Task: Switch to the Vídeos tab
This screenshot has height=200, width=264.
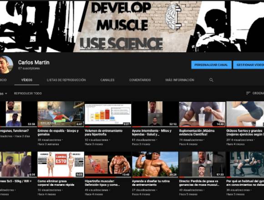Action: coord(27,80)
